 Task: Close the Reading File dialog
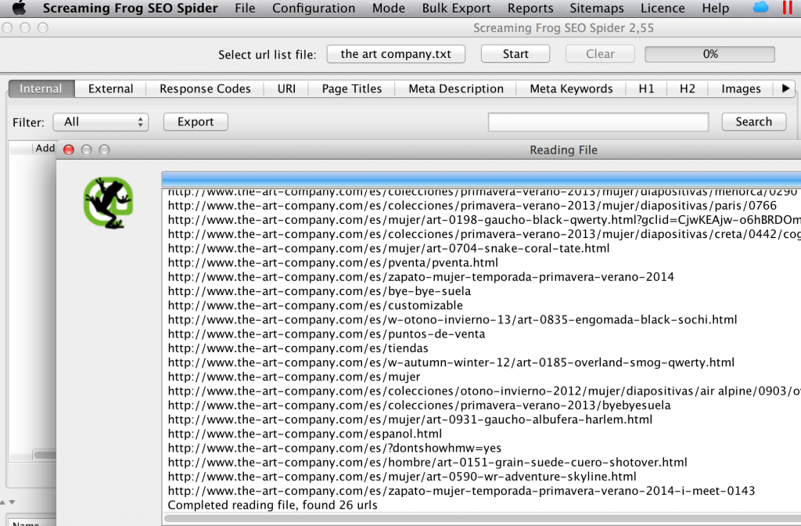[69, 150]
